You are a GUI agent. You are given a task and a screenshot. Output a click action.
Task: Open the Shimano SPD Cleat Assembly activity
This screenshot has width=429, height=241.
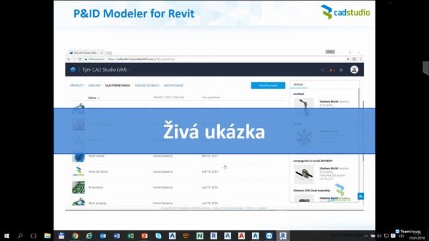click(x=311, y=190)
